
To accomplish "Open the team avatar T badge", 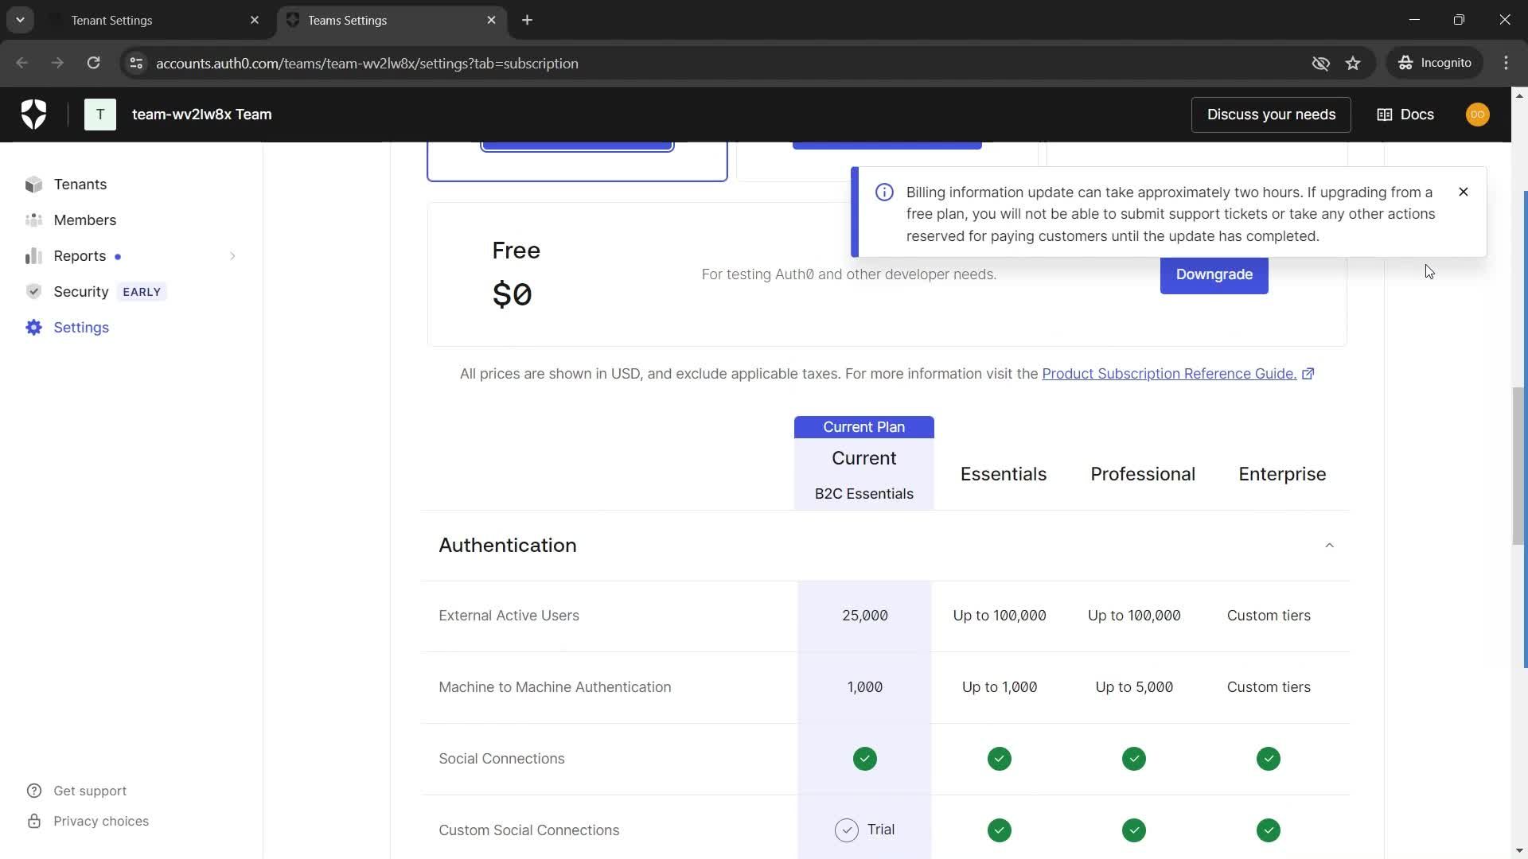I will (100, 115).
